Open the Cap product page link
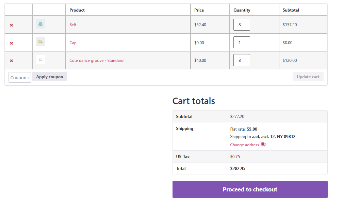This screenshot has height=203, width=343. pyautogui.click(x=73, y=43)
